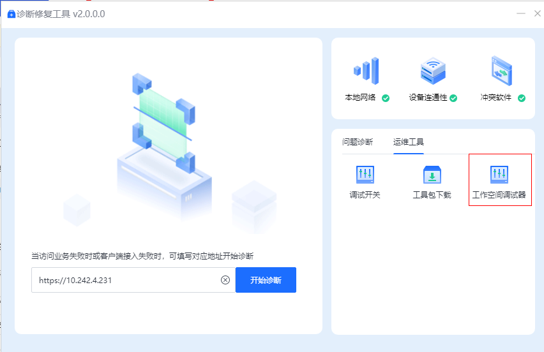Click the green check beside 冲突软件
This screenshot has width=544, height=352.
coord(522,98)
